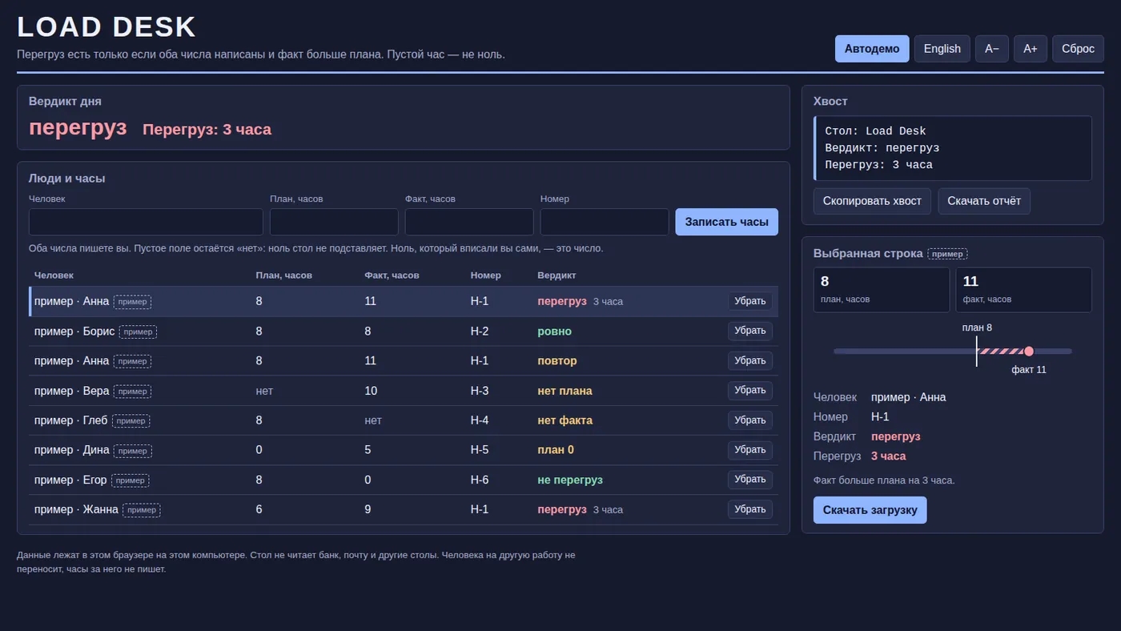Switch language to English
Screen dimensions: 1121x631
pyautogui.click(x=942, y=49)
